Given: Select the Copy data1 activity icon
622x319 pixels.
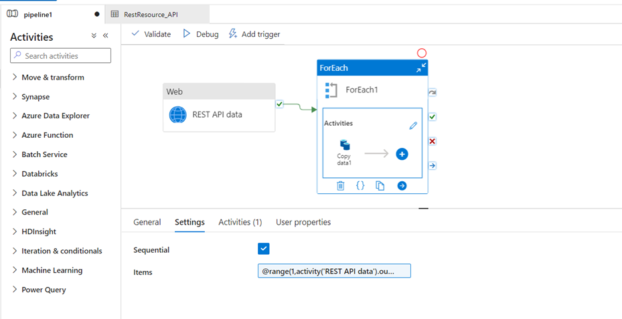Looking at the screenshot, I should point(344,145).
